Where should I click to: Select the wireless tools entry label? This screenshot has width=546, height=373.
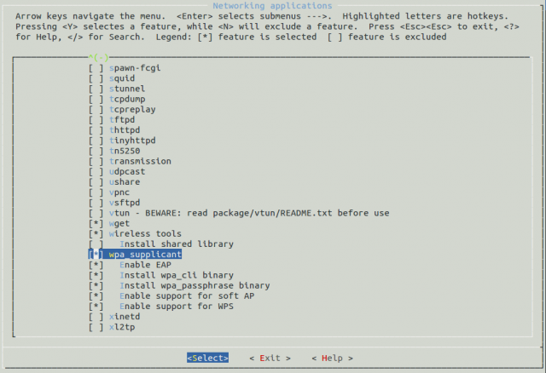click(x=145, y=234)
